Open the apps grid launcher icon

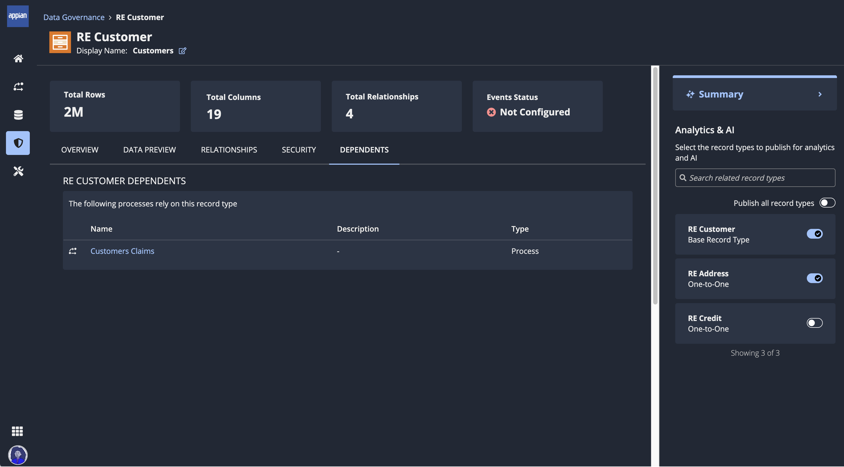[x=17, y=431]
